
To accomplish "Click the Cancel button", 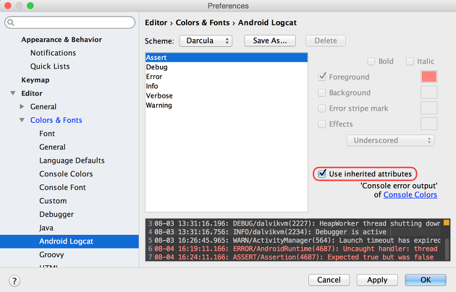I will click(x=329, y=280).
